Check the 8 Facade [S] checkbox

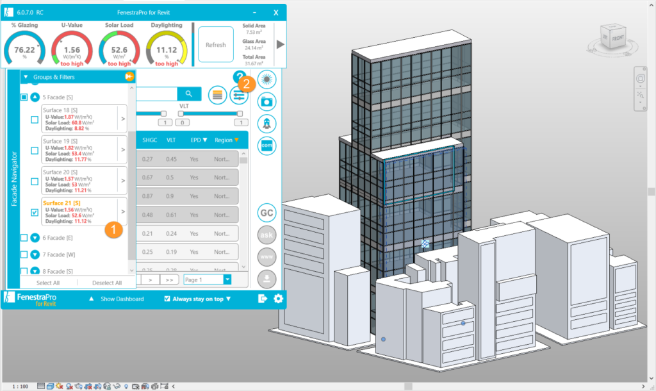click(x=24, y=271)
